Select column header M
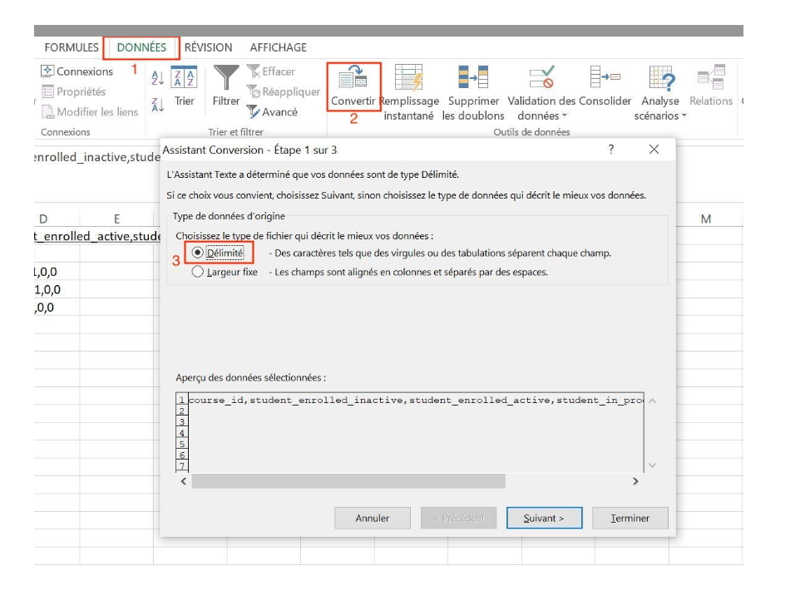 tap(706, 219)
